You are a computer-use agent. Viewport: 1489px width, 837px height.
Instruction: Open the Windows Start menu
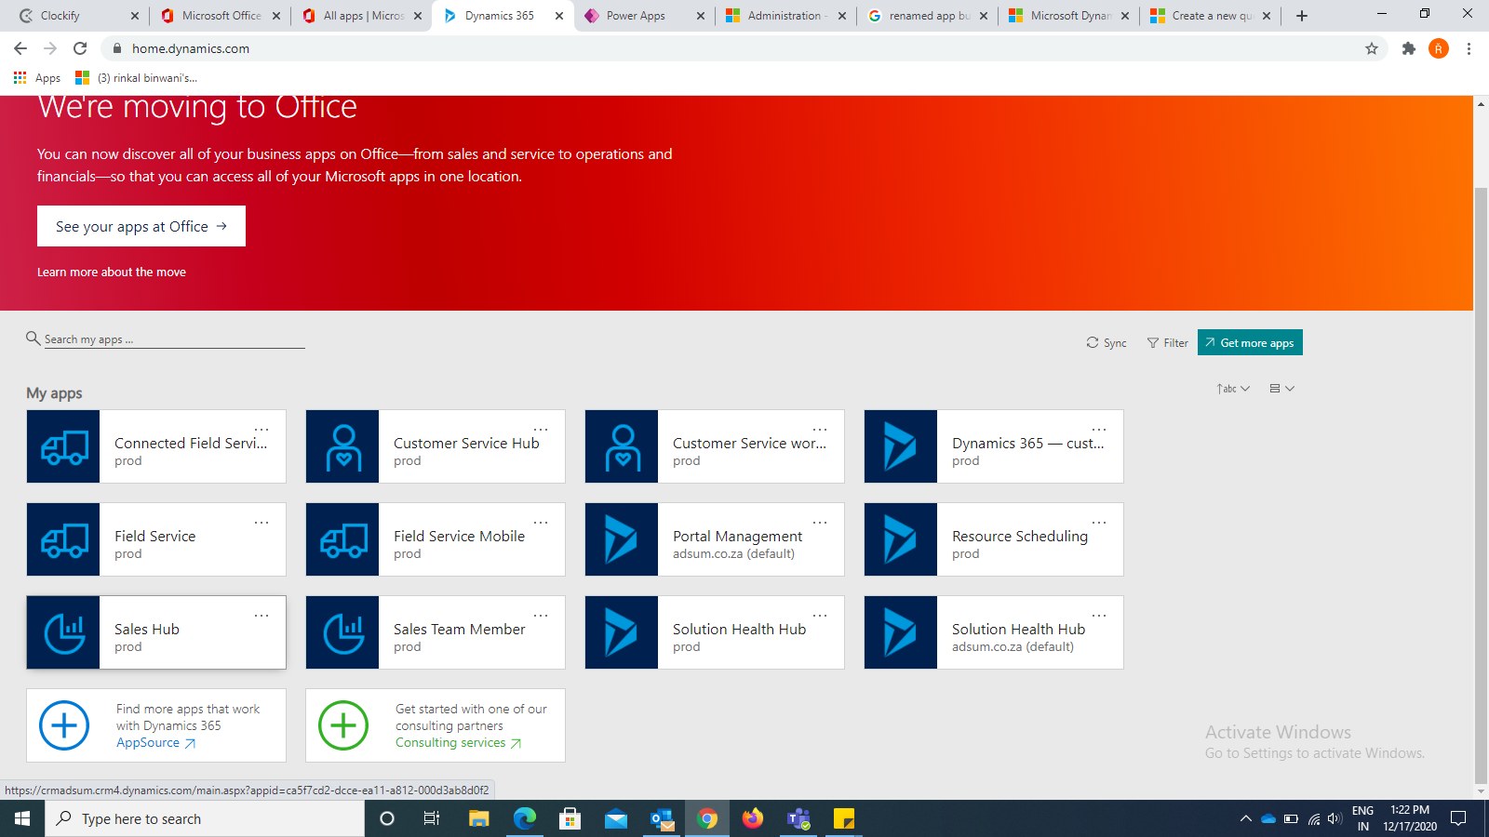point(22,818)
